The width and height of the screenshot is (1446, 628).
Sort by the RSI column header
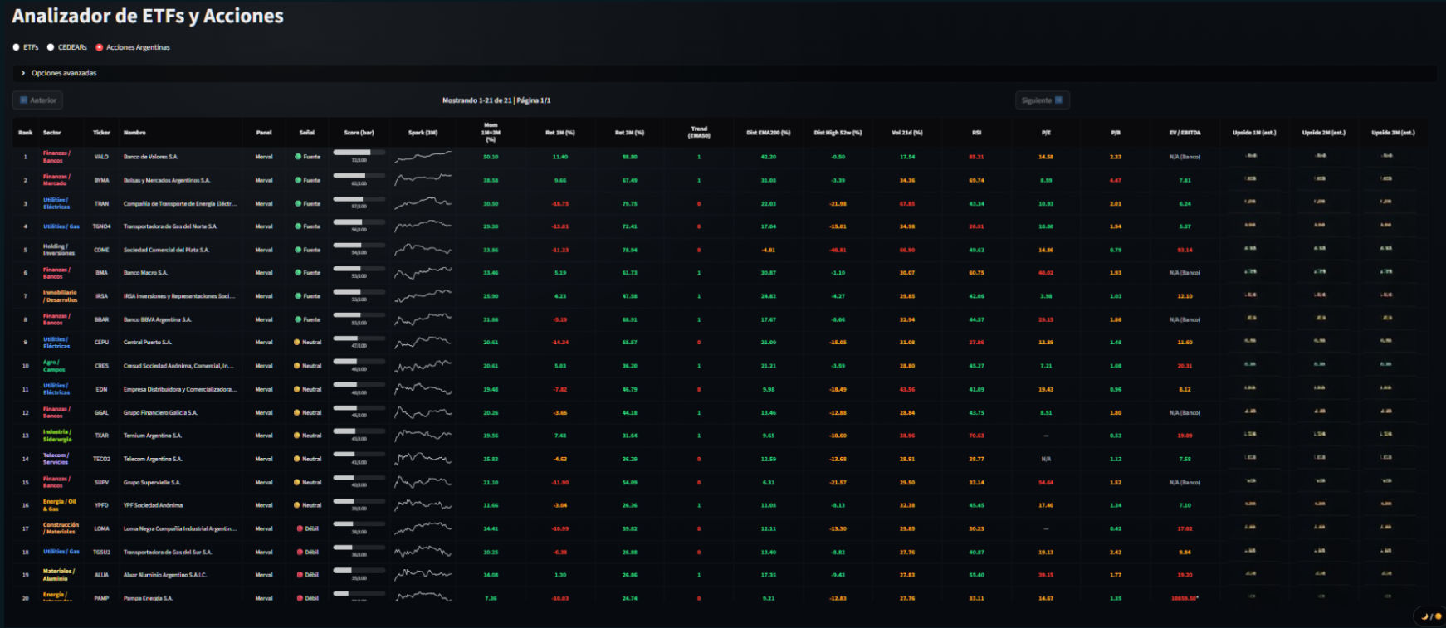coord(976,133)
